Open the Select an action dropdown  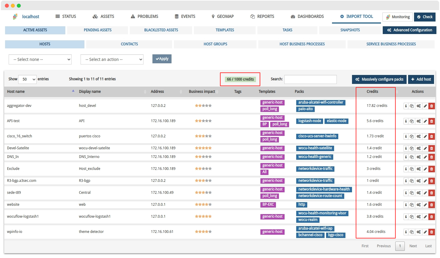tap(112, 59)
